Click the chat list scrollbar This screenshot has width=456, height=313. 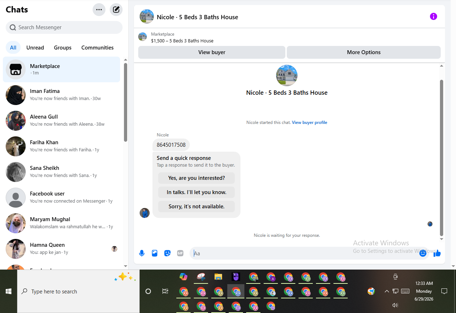click(125, 103)
